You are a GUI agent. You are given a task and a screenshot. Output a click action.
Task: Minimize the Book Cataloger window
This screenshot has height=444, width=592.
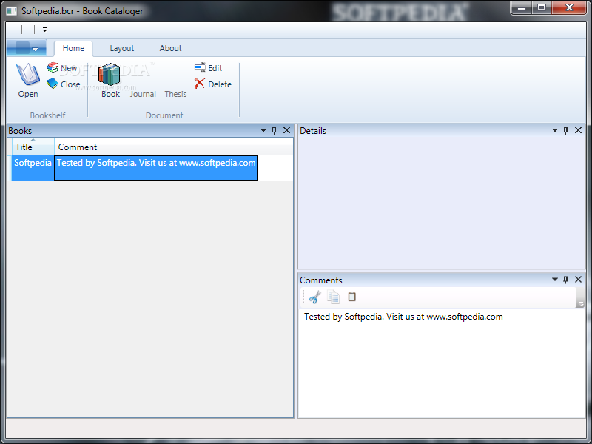pyautogui.click(x=522, y=8)
